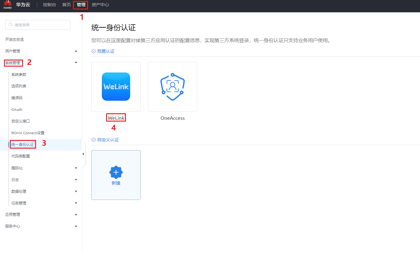Screen dimensions: 420x253
Task: Open the OneAccess shield icon card
Action: click(173, 87)
